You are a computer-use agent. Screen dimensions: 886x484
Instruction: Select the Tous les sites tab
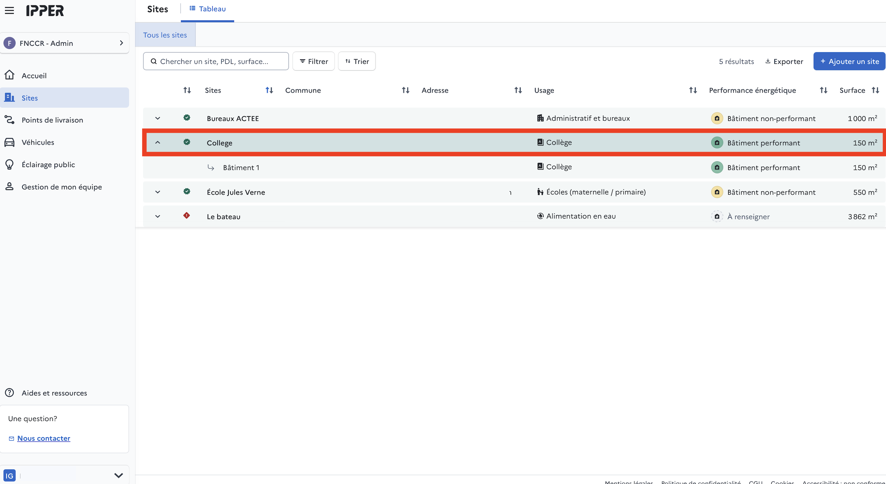pyautogui.click(x=165, y=35)
